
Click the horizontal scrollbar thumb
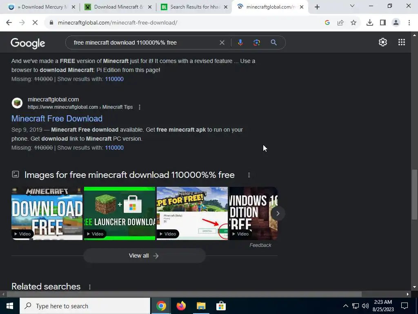coord(184,294)
